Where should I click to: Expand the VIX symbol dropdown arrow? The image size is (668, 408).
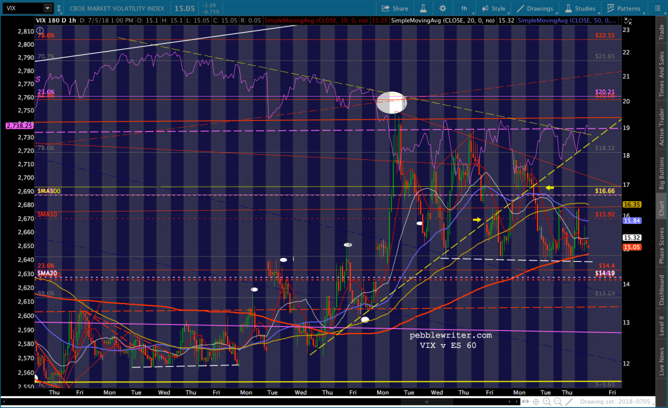click(48, 8)
